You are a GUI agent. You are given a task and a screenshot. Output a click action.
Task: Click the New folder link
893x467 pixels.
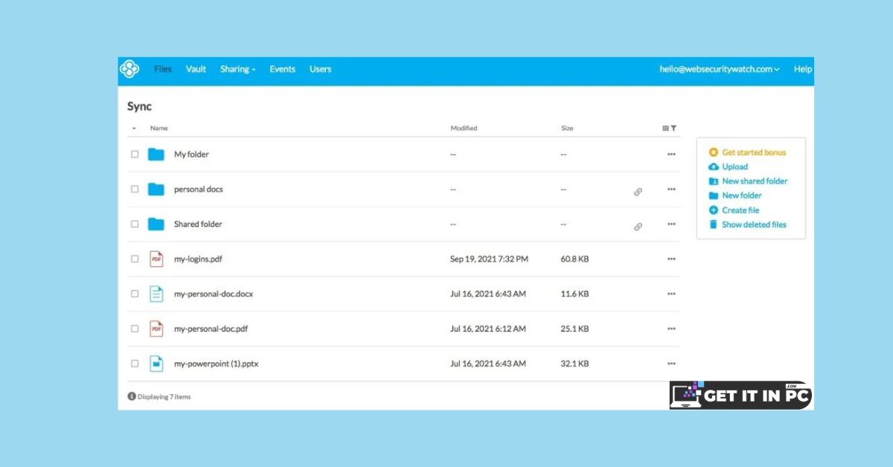point(742,196)
